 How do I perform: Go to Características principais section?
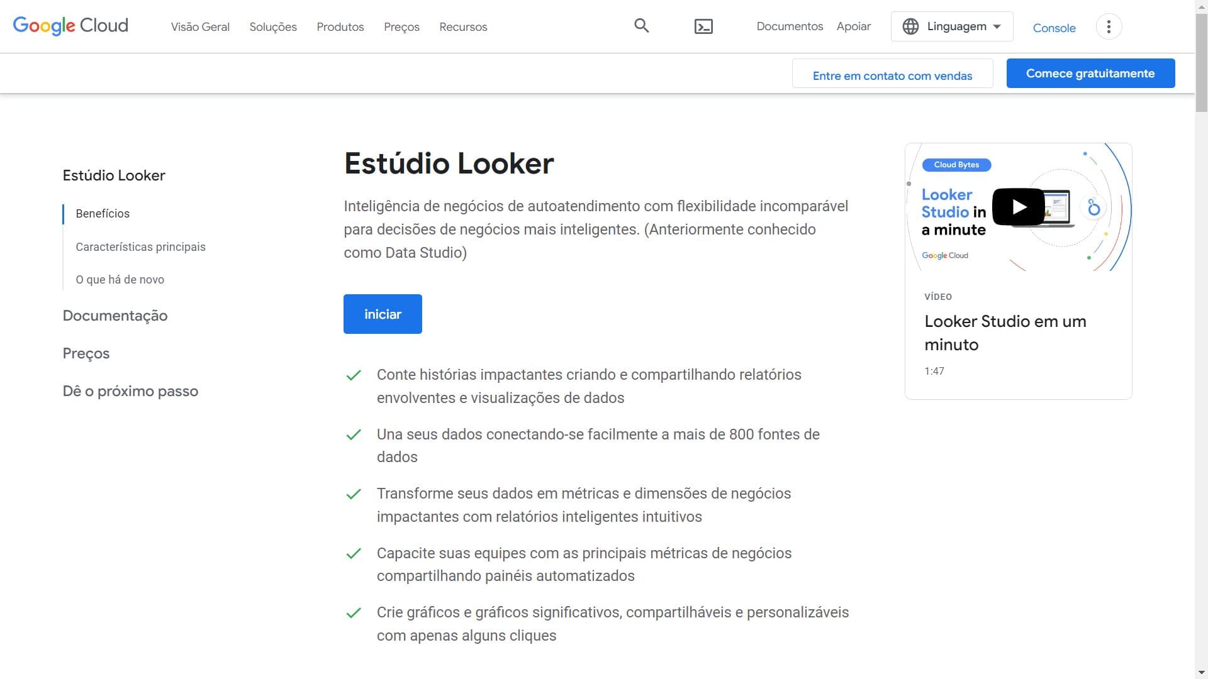click(x=140, y=246)
